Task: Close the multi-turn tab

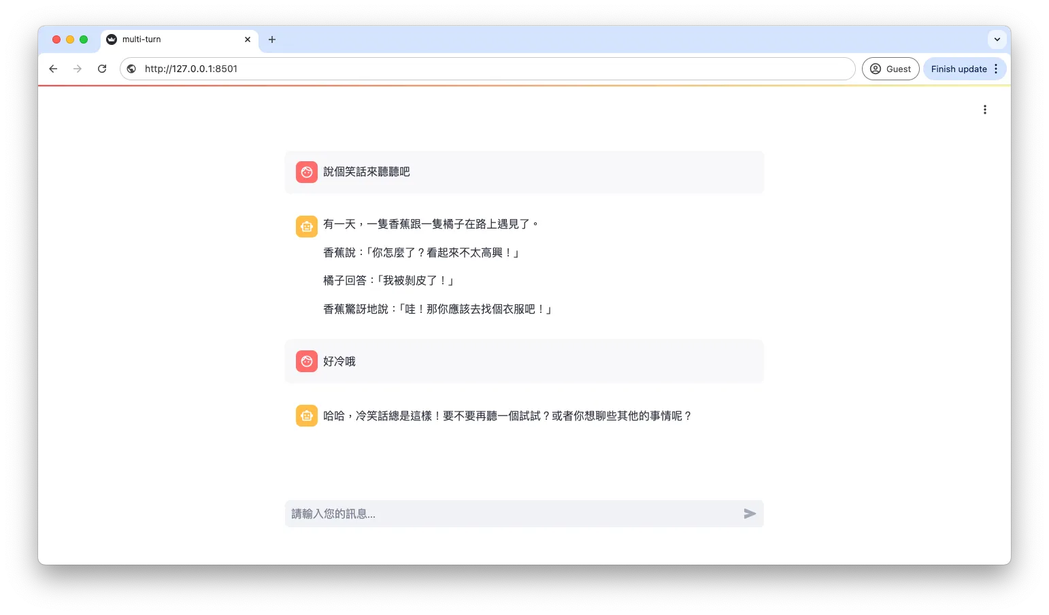Action: tap(248, 39)
